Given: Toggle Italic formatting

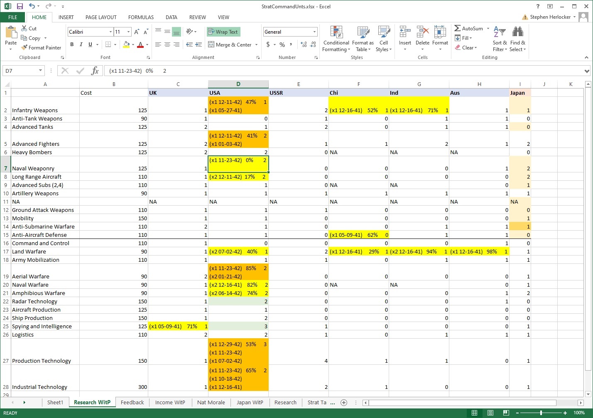Looking at the screenshot, I should tap(81, 44).
